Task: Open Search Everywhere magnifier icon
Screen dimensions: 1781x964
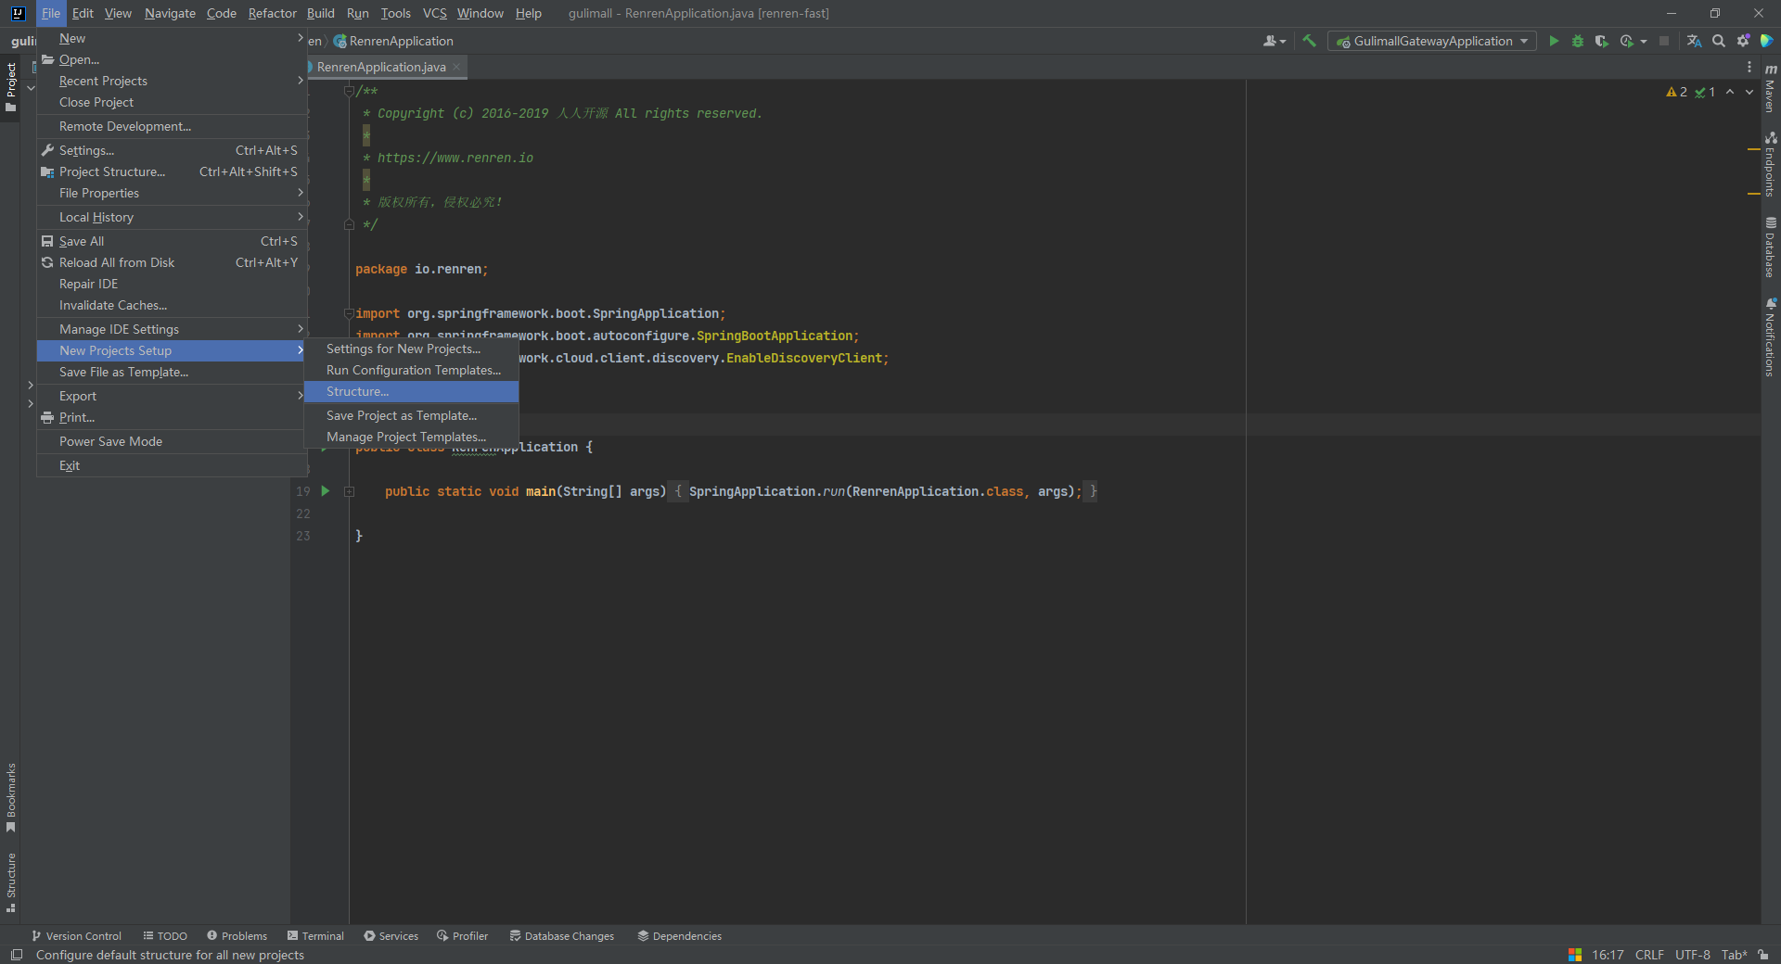Action: (x=1719, y=41)
